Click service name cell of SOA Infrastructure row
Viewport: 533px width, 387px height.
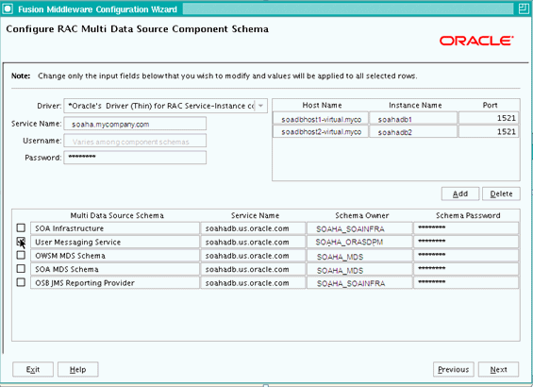click(x=253, y=228)
